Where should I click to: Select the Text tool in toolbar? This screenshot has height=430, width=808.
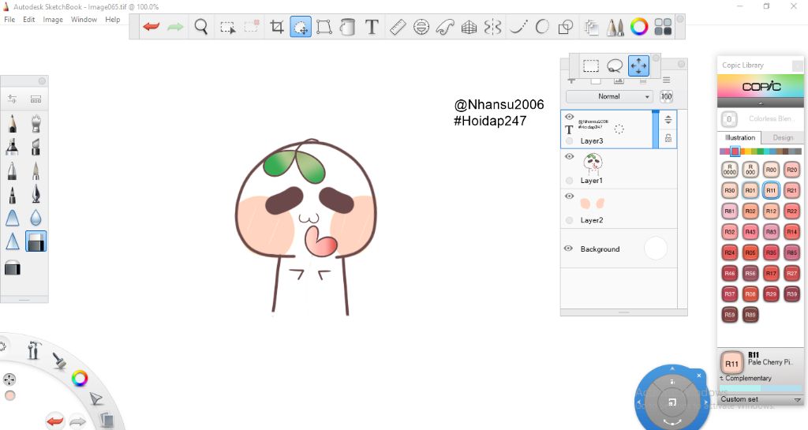click(372, 26)
